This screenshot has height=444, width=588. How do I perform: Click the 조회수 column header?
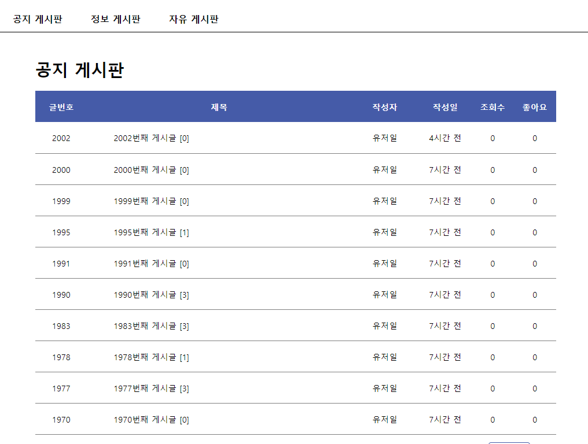tap(493, 107)
